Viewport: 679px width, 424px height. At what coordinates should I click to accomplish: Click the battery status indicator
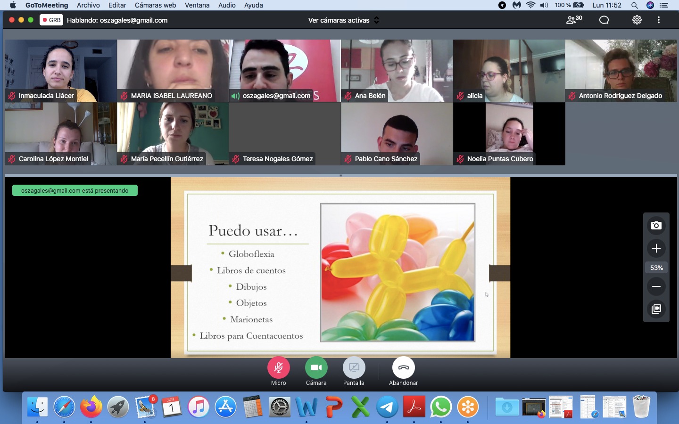[x=570, y=5]
